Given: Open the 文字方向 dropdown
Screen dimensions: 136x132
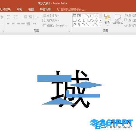Looking at the screenshot, I should click(x=51, y=15).
